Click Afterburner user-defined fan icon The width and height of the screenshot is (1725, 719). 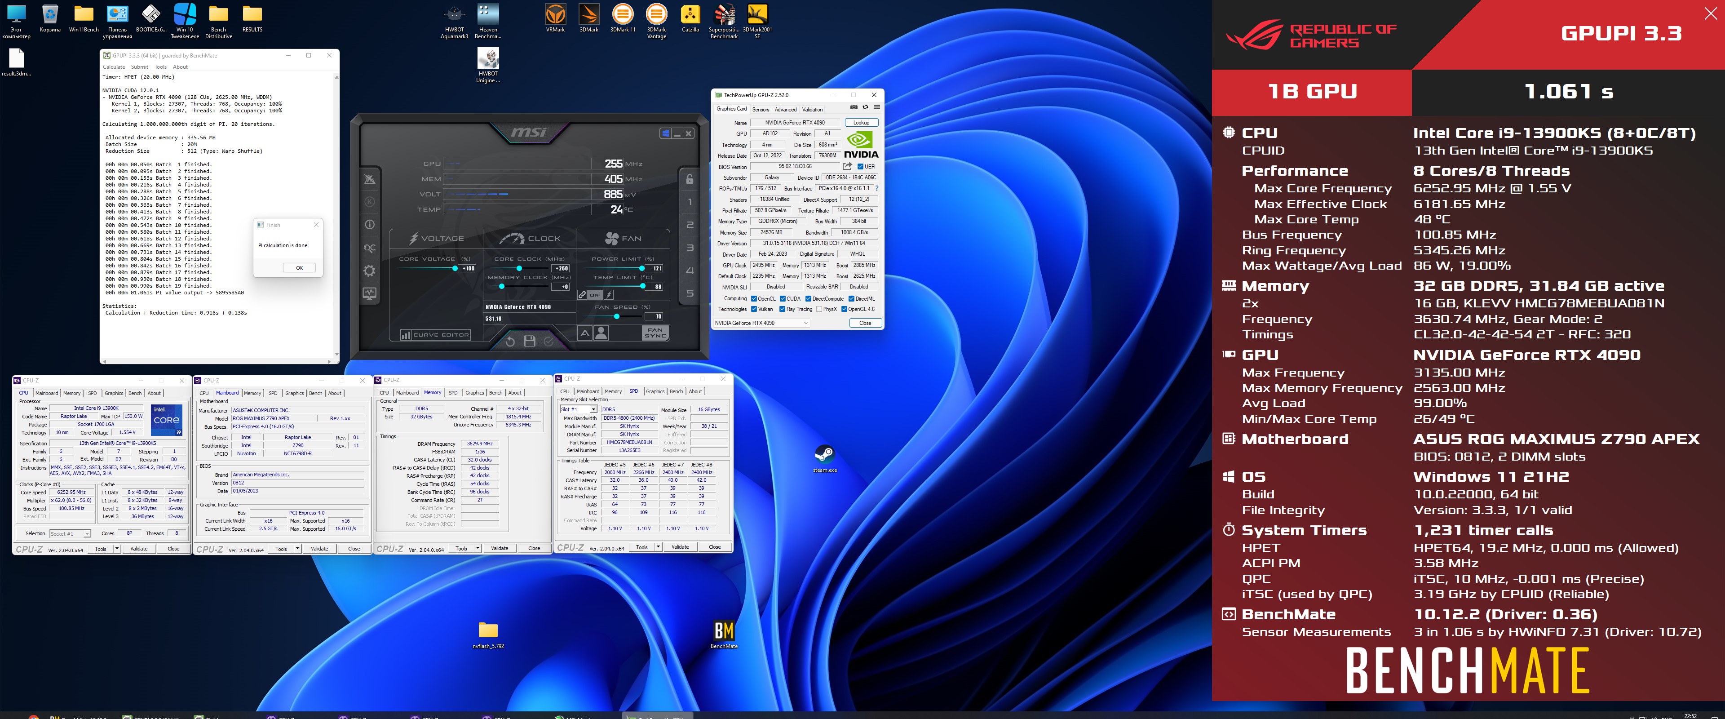[601, 333]
